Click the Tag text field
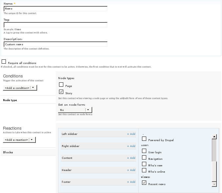 tap(55, 25)
